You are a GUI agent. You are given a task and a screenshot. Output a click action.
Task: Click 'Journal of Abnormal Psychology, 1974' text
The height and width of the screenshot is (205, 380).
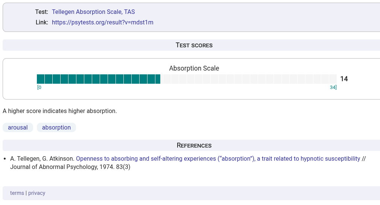pos(62,167)
